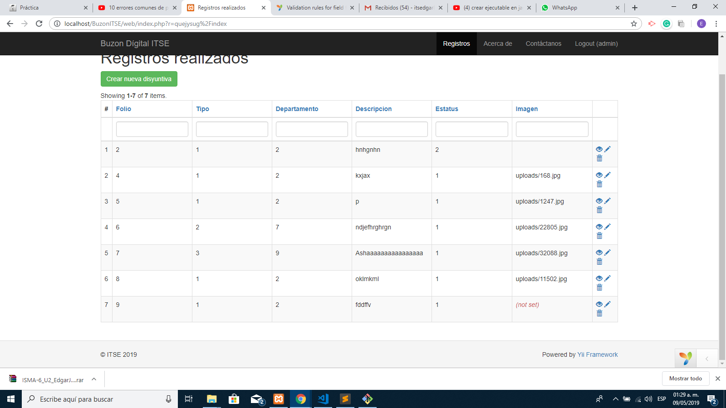Edit the Ashaaaaaaaaaaaaaaaa record
Image resolution: width=726 pixels, height=408 pixels.
click(608, 253)
